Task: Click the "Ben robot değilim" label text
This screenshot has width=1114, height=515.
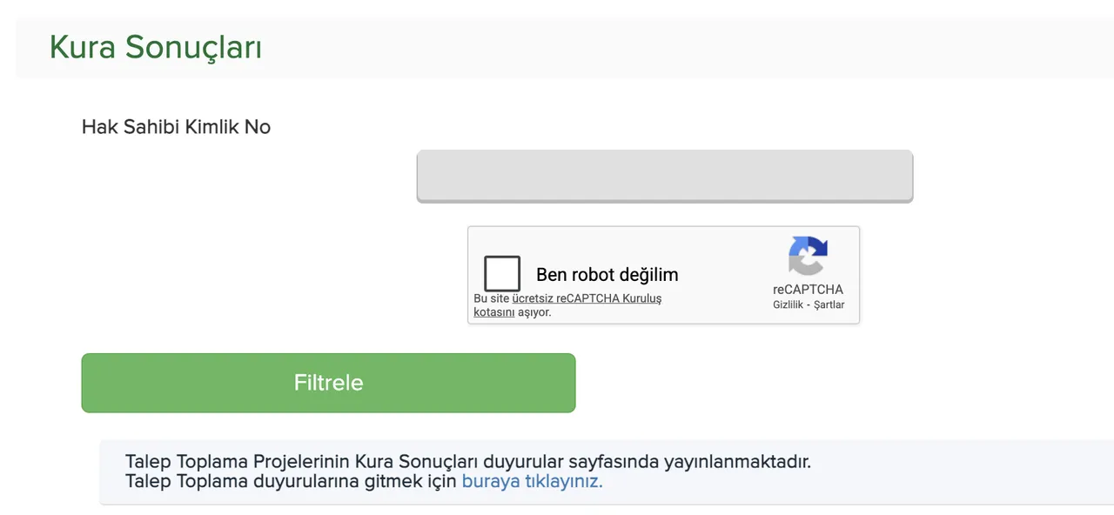Action: click(607, 275)
